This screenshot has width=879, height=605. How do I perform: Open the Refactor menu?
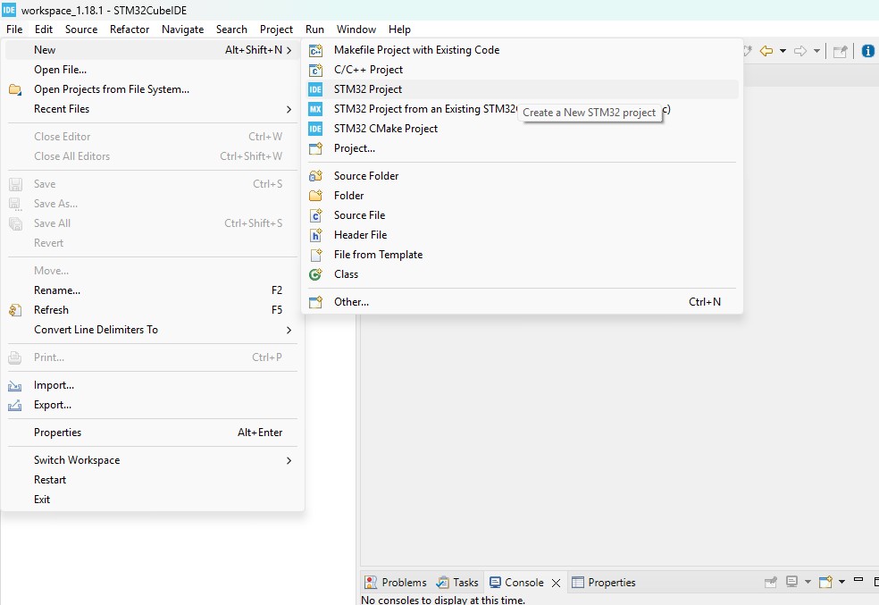point(130,29)
